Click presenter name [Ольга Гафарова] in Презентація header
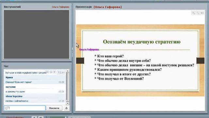This screenshot has height=118, width=209. 108,7
